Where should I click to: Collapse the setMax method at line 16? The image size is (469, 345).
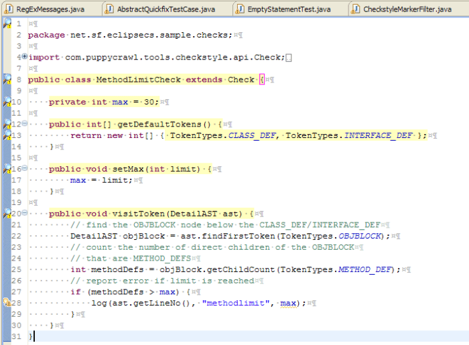tap(25, 167)
